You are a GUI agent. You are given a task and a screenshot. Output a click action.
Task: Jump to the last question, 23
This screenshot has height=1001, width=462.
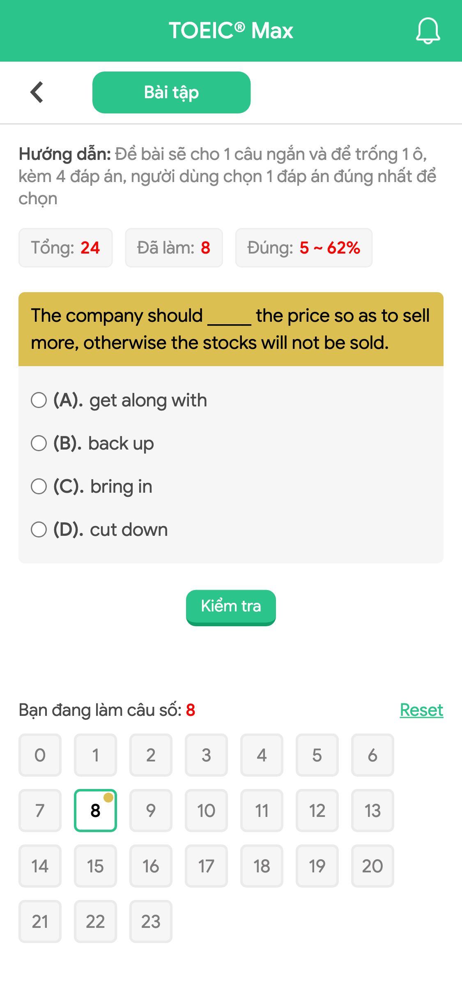click(x=151, y=921)
